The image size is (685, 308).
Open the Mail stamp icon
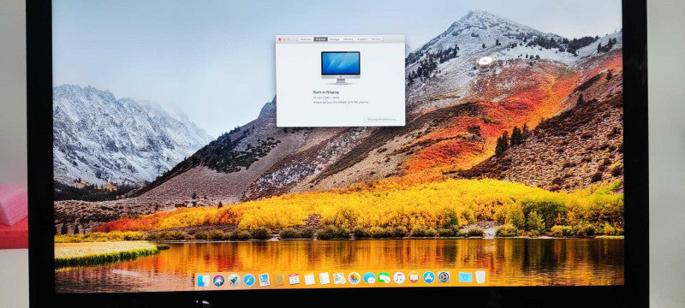(264, 280)
